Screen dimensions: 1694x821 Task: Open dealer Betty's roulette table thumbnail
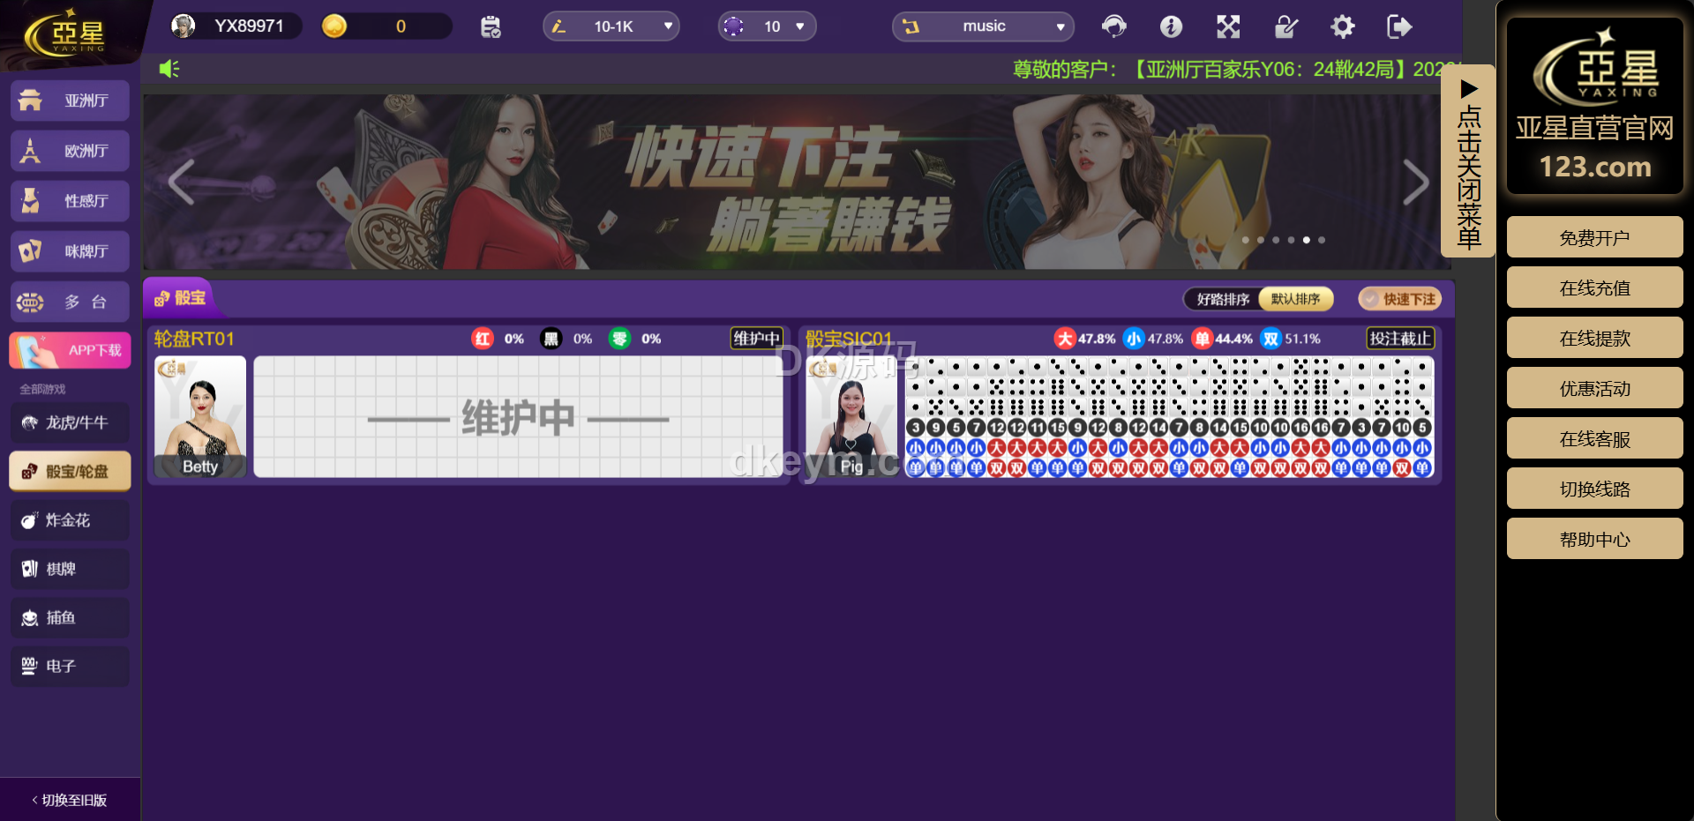200,417
